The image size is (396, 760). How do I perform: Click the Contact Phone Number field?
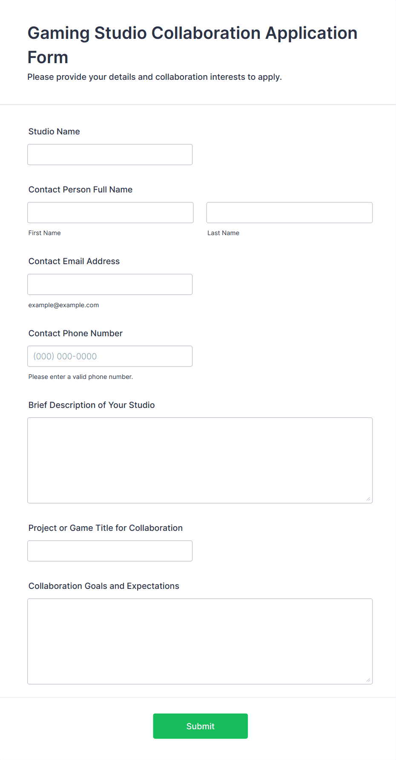pos(110,356)
